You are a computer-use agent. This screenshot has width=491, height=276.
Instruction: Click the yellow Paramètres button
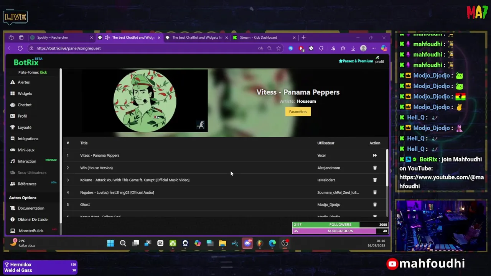click(298, 112)
